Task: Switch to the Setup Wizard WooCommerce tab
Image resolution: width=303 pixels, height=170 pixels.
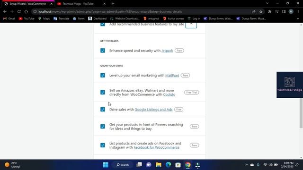Action: coord(28,4)
